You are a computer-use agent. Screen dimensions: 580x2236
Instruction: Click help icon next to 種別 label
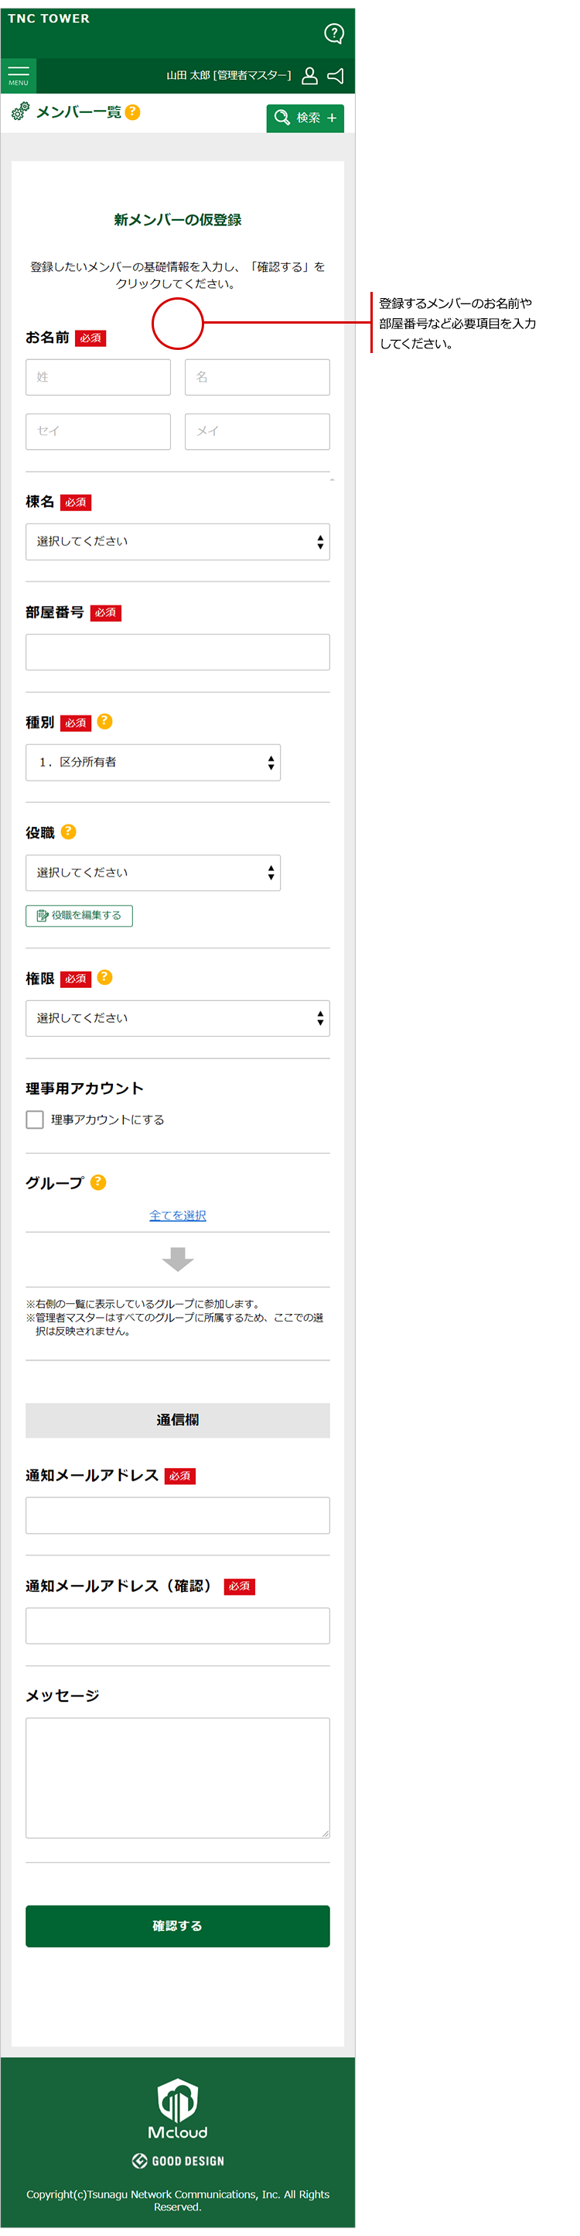pos(105,721)
